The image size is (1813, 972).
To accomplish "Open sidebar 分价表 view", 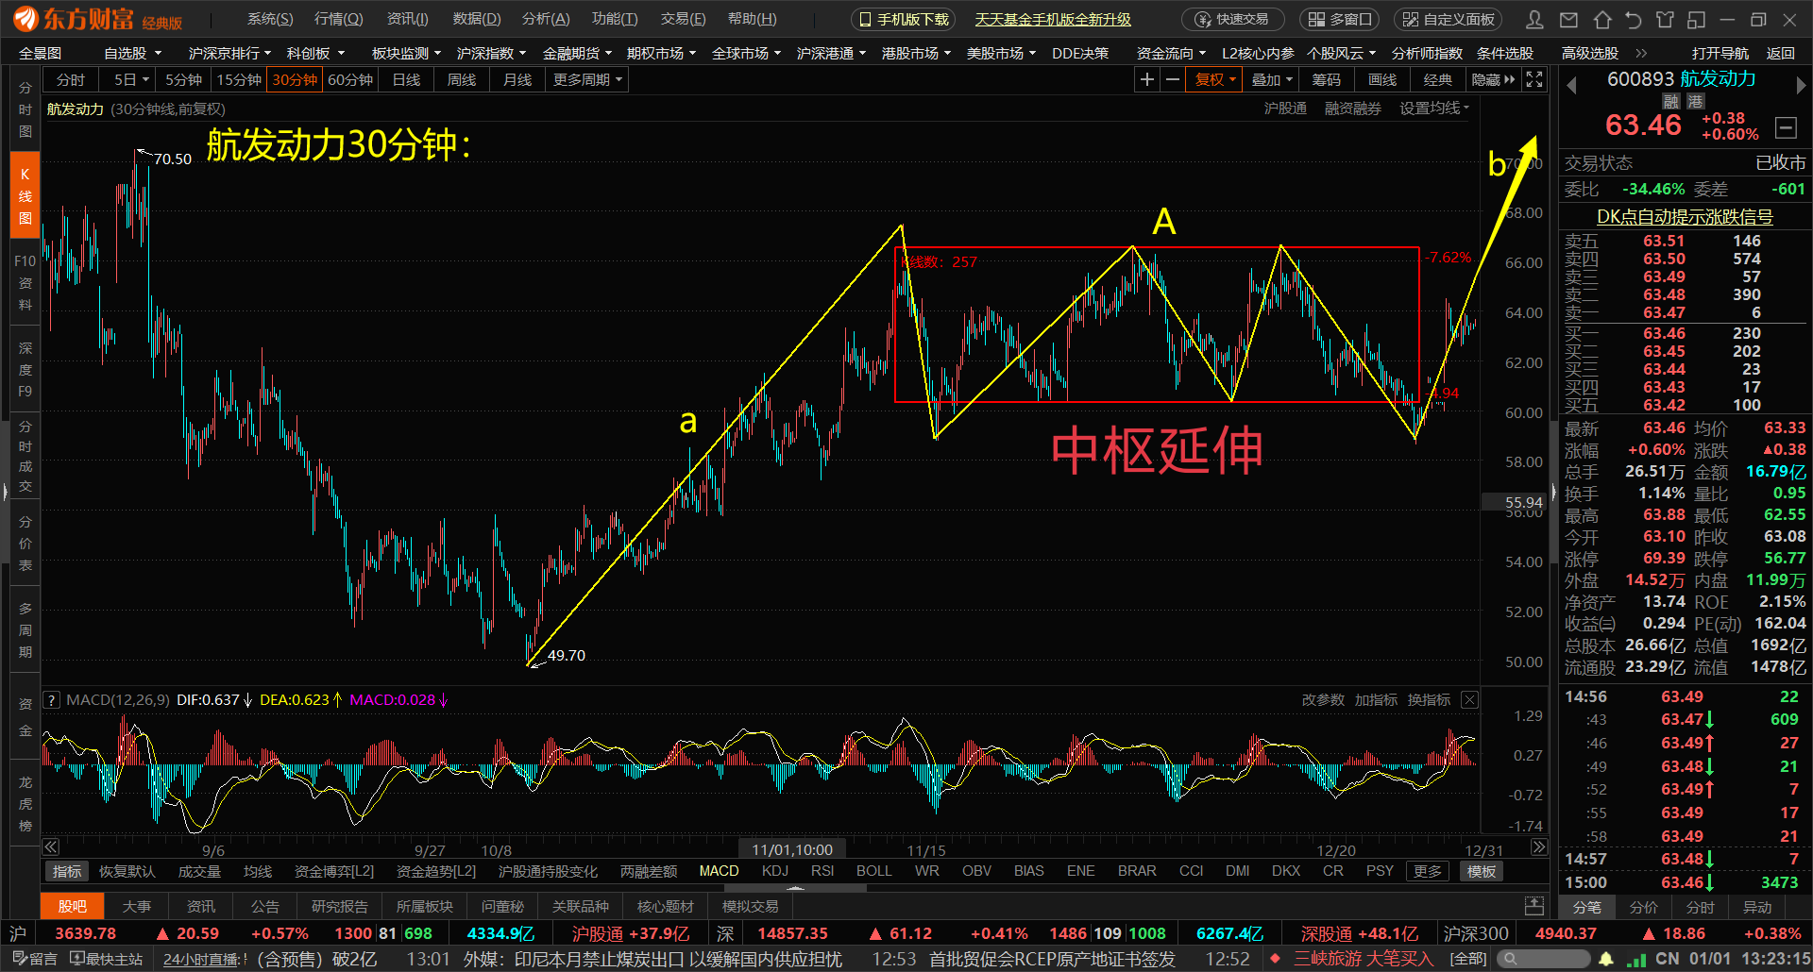I will [x=25, y=543].
